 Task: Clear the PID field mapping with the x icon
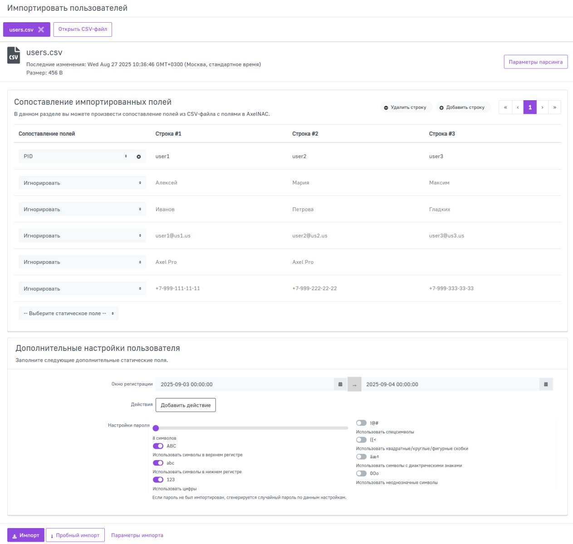[x=139, y=157]
